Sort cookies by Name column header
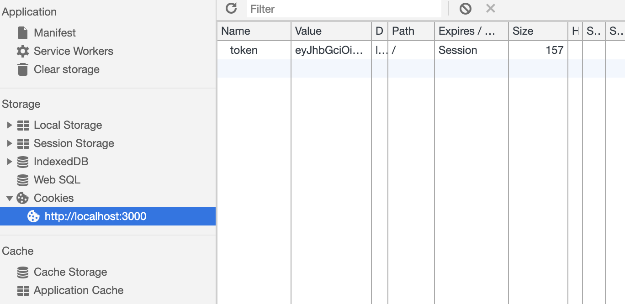 coord(254,31)
